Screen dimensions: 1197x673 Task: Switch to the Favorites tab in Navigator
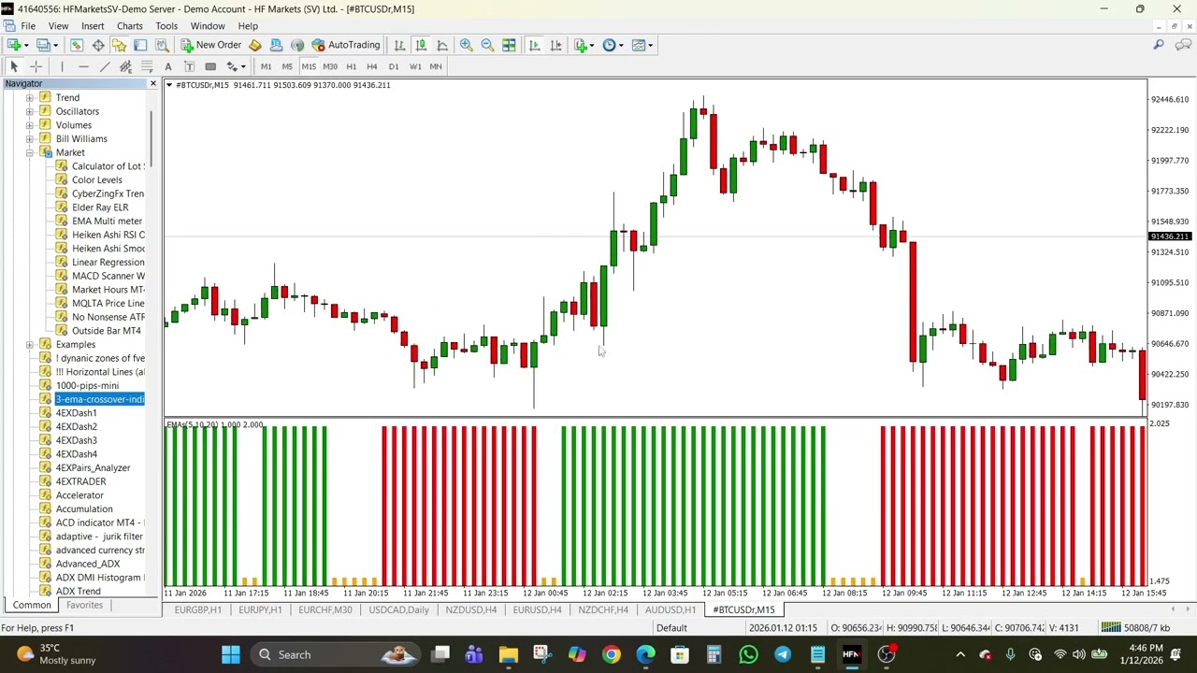click(84, 605)
